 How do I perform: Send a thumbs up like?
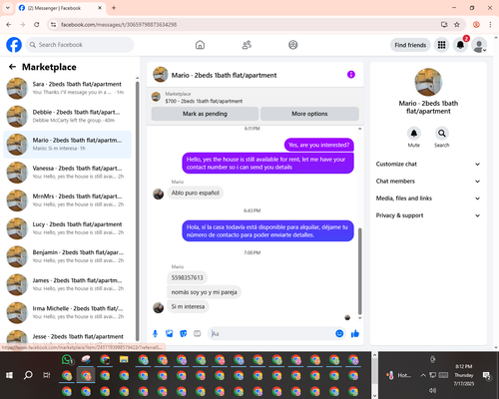(x=355, y=333)
